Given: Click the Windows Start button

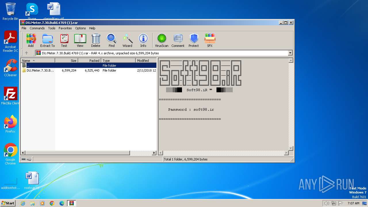Looking at the screenshot, I should [8, 203].
